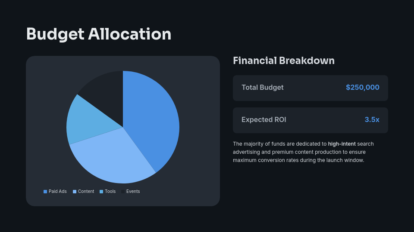Click the bold "high-intent" text

342,144
